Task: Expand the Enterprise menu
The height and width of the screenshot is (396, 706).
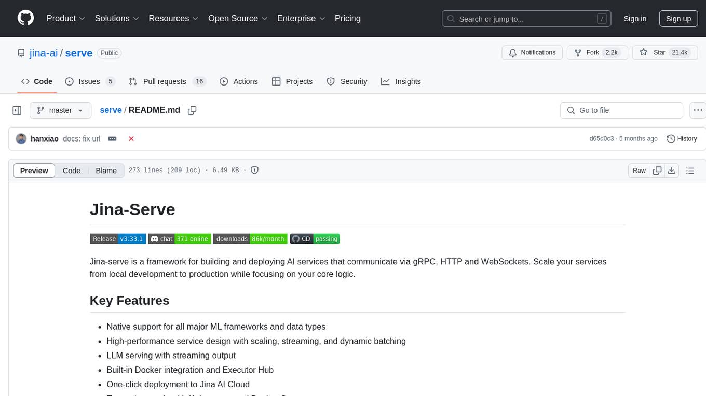Action: coord(301,18)
